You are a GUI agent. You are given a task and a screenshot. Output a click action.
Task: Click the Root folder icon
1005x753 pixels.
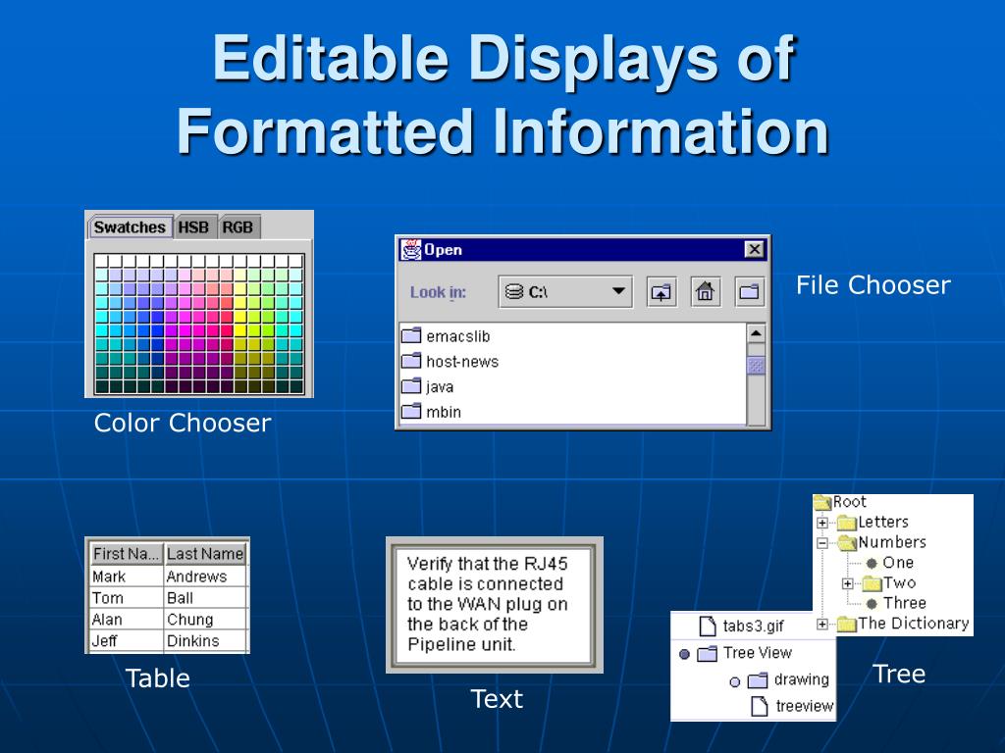[822, 503]
